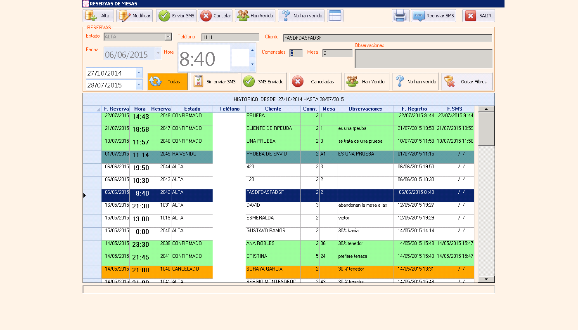Click the Modificar reservation button
The width and height of the screenshot is (578, 330).
click(x=135, y=16)
